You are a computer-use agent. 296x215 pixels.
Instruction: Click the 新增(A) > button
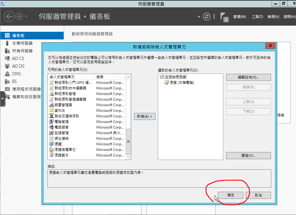pyautogui.click(x=145, y=116)
